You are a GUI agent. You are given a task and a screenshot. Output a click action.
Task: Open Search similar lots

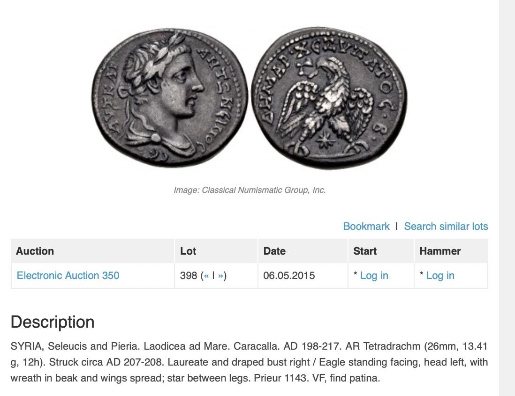(x=446, y=227)
